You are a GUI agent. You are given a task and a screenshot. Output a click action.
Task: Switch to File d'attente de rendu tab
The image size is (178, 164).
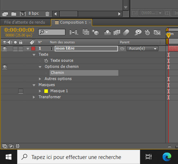click(25, 22)
